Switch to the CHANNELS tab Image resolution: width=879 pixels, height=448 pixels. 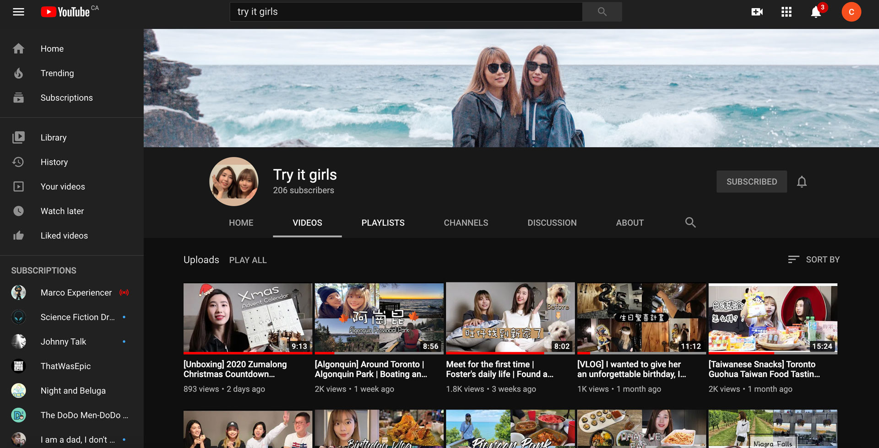(x=466, y=223)
